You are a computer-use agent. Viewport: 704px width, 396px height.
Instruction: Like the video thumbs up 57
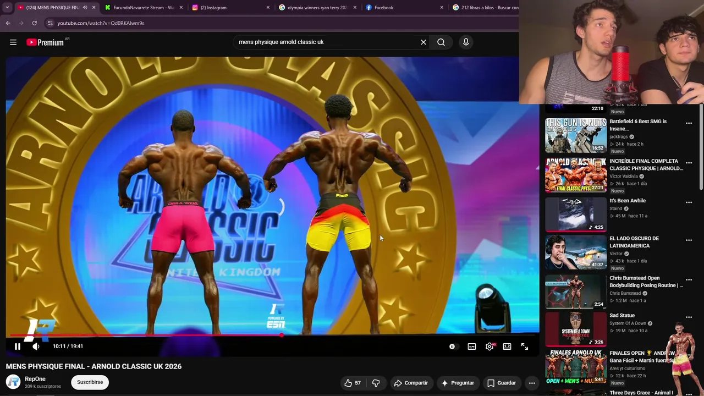point(353,383)
